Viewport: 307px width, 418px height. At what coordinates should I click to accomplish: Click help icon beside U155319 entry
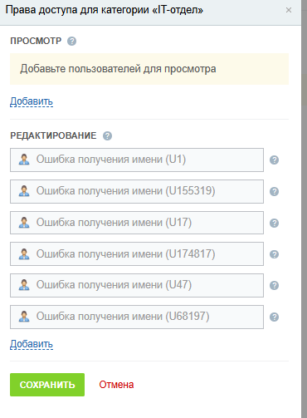point(274,191)
